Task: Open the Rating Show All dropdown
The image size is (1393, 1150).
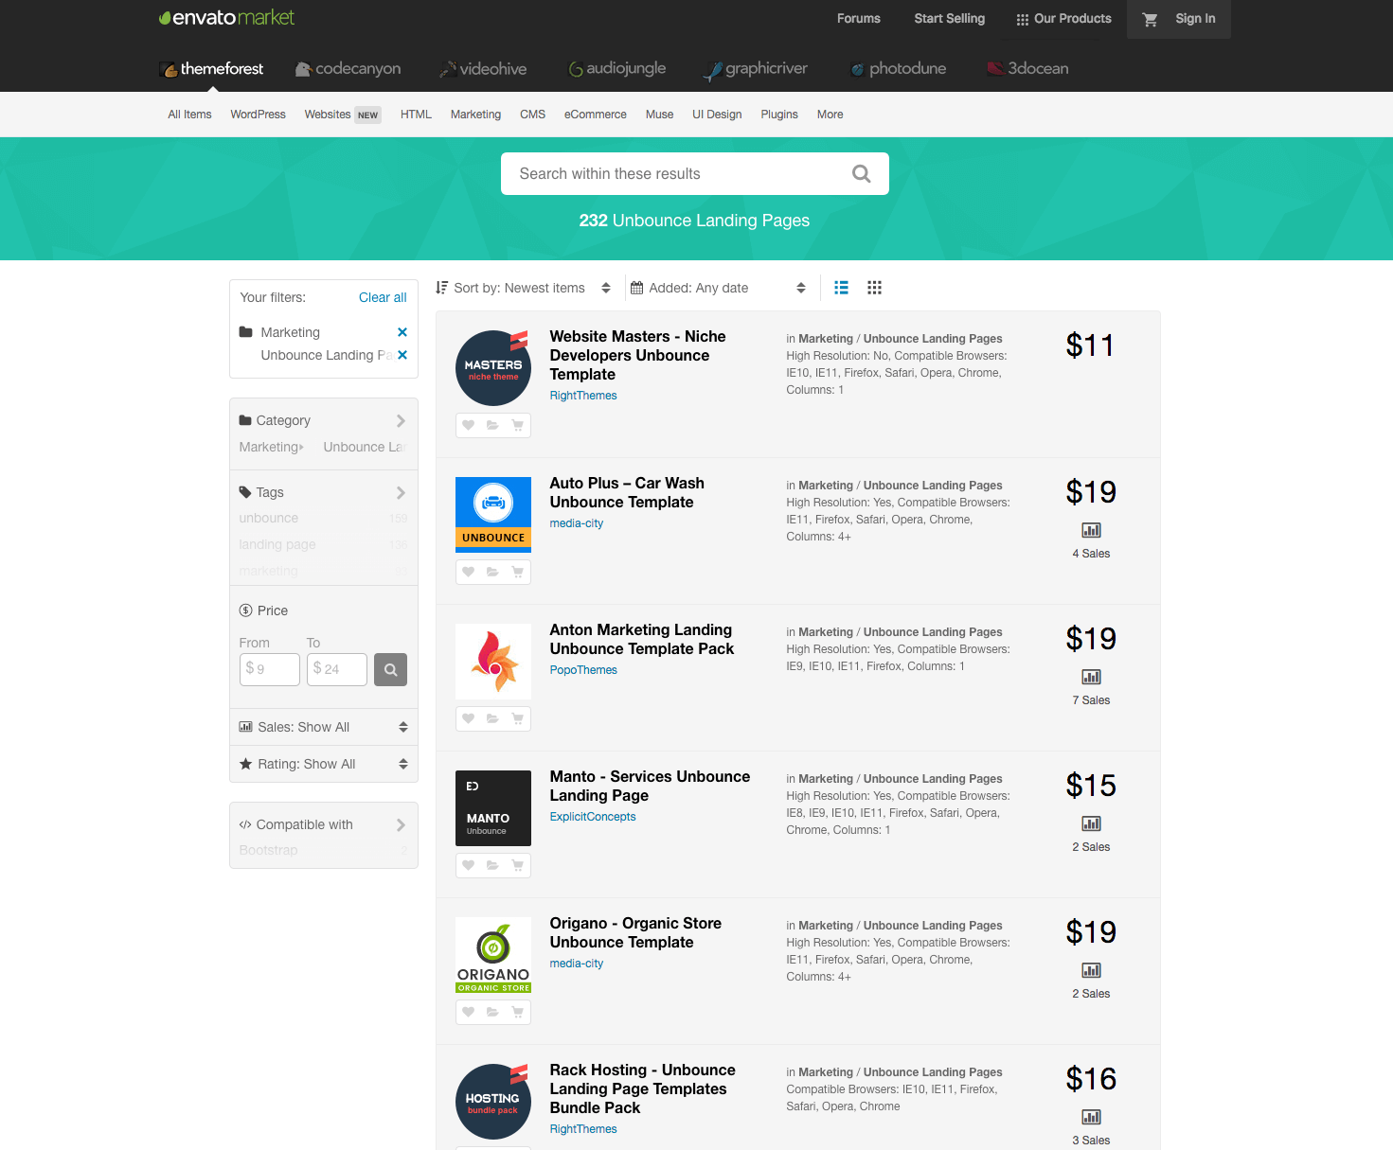Action: 323,764
